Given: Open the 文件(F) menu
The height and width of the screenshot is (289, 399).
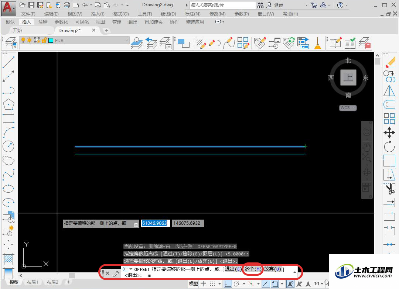Looking at the screenshot, I should [28, 14].
